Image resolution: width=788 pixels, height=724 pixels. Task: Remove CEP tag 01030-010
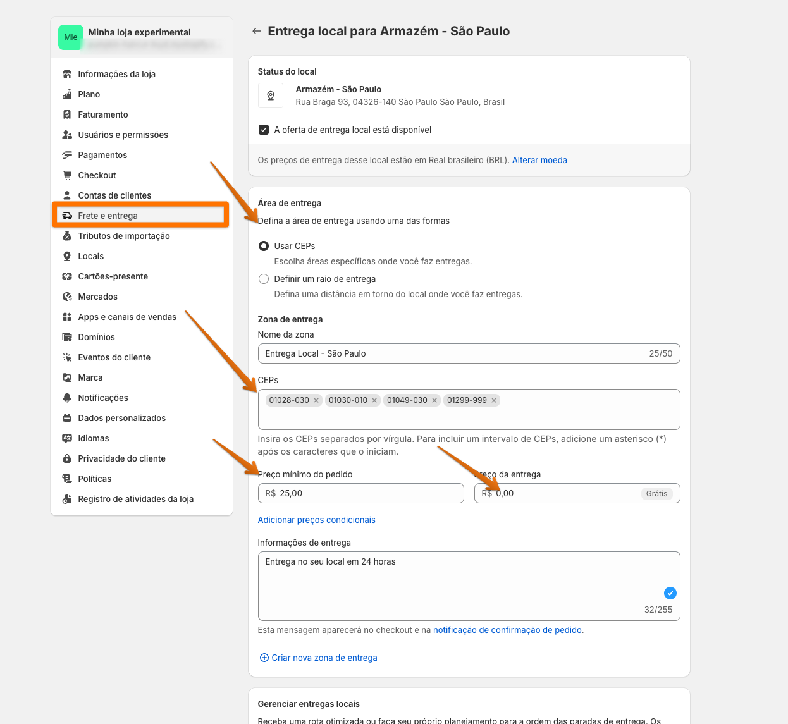click(x=374, y=400)
